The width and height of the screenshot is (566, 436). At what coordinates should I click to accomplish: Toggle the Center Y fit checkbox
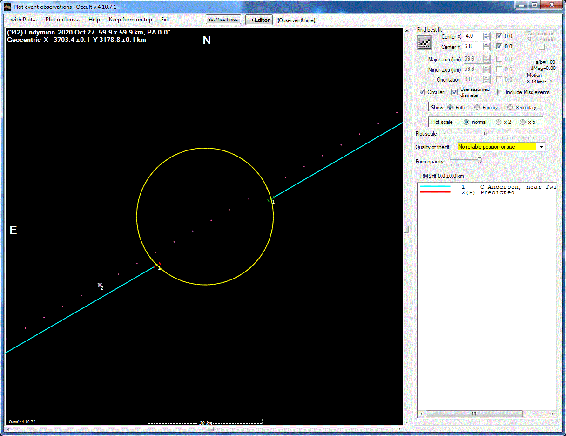pos(499,47)
